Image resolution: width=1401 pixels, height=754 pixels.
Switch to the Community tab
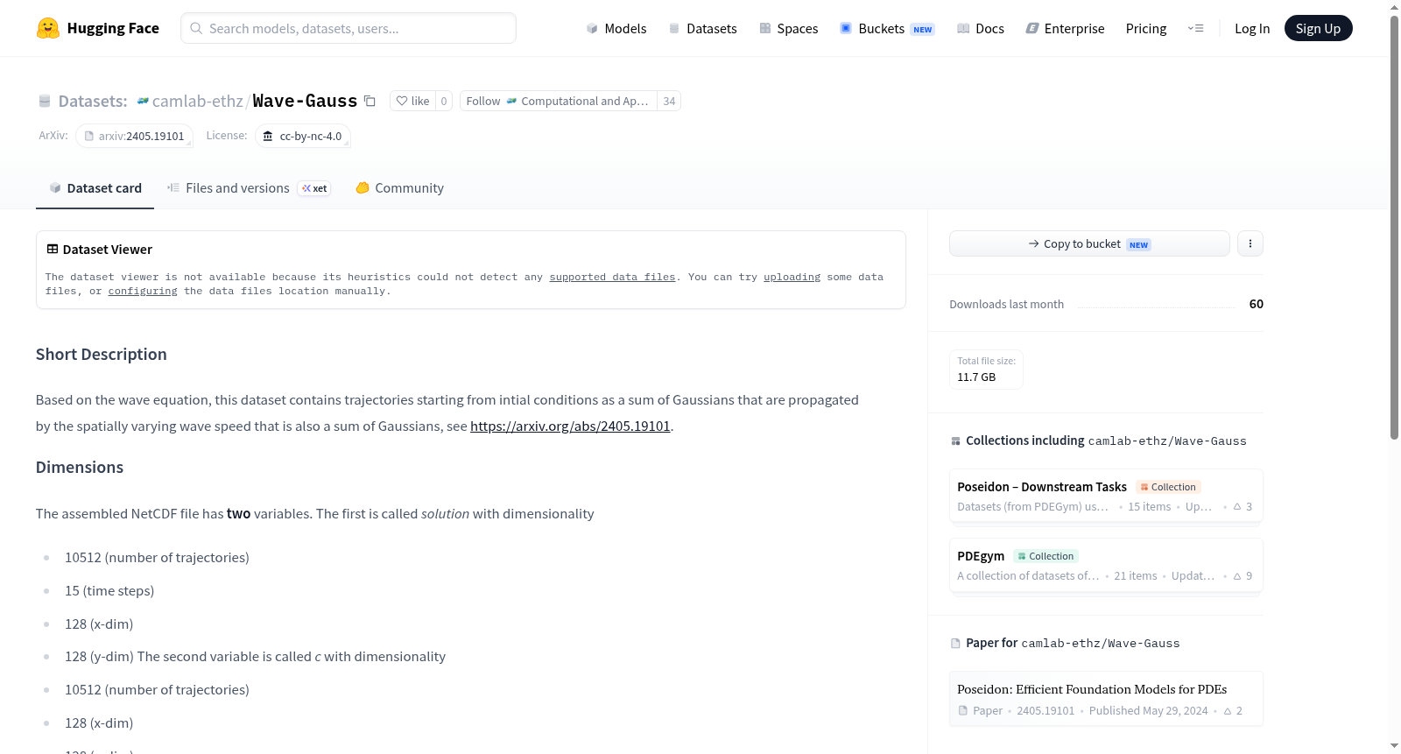pyautogui.click(x=399, y=188)
